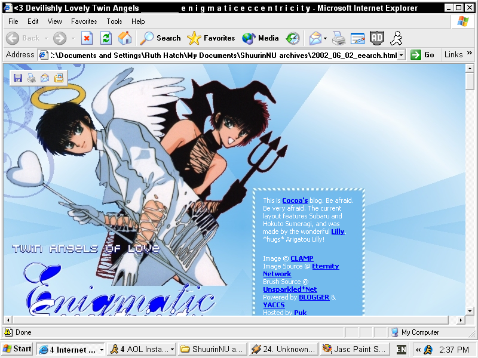Switch to Jasc Paint Shop taskbar button
Image resolution: width=478 pixels, height=358 pixels.
354,350
